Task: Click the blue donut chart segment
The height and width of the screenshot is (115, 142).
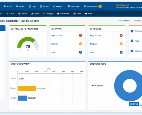Action: (118, 86)
